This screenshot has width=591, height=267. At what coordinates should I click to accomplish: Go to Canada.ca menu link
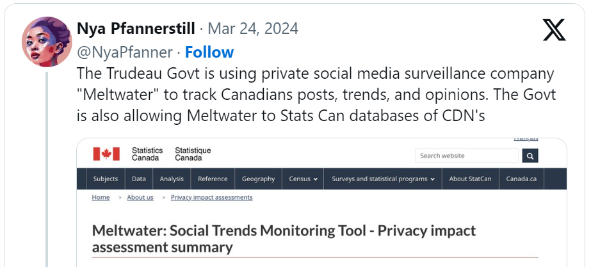tap(521, 179)
